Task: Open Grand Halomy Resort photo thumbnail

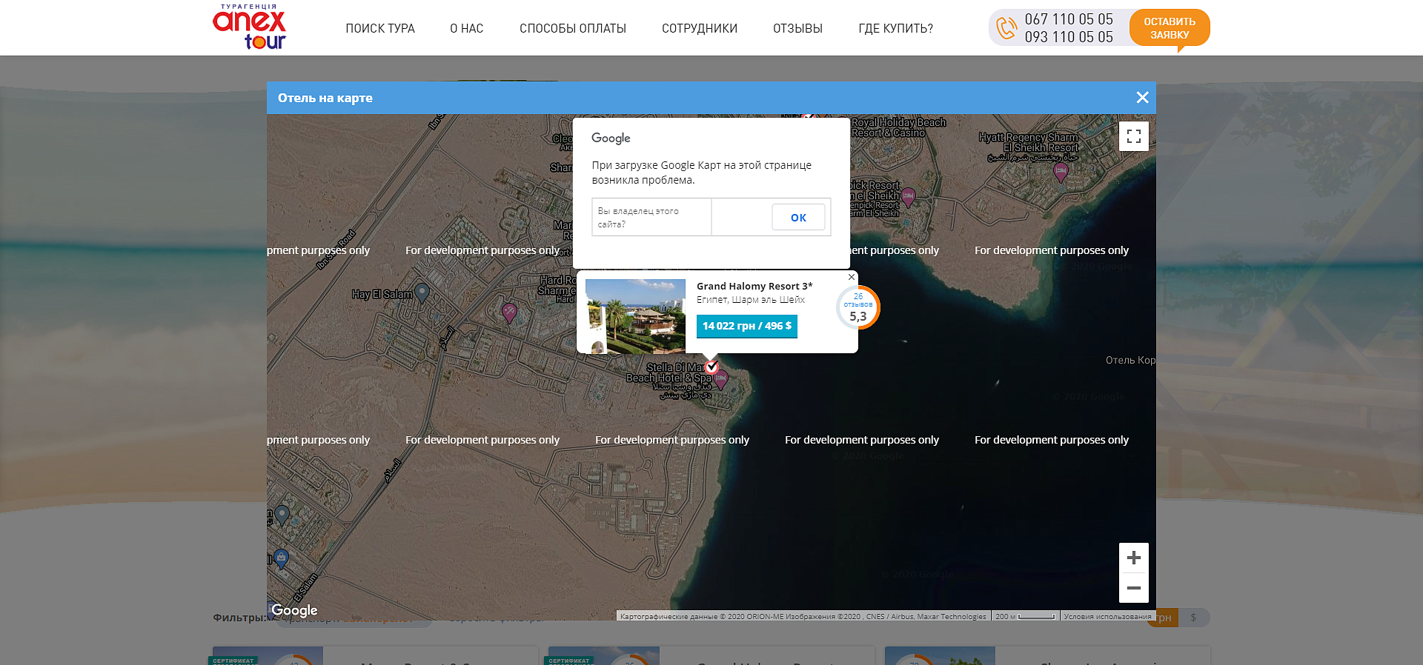Action: (x=635, y=316)
